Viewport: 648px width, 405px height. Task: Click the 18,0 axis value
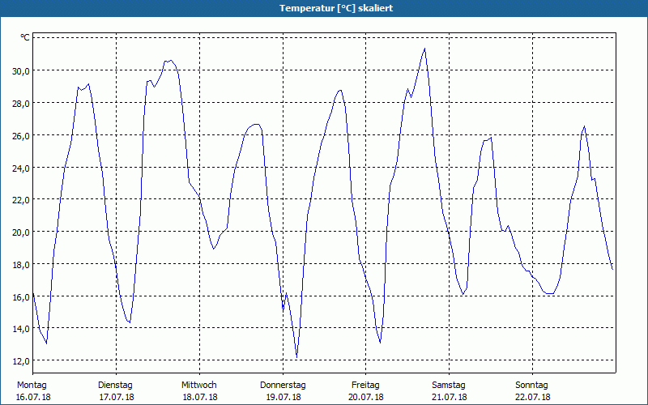pyautogui.click(x=21, y=265)
